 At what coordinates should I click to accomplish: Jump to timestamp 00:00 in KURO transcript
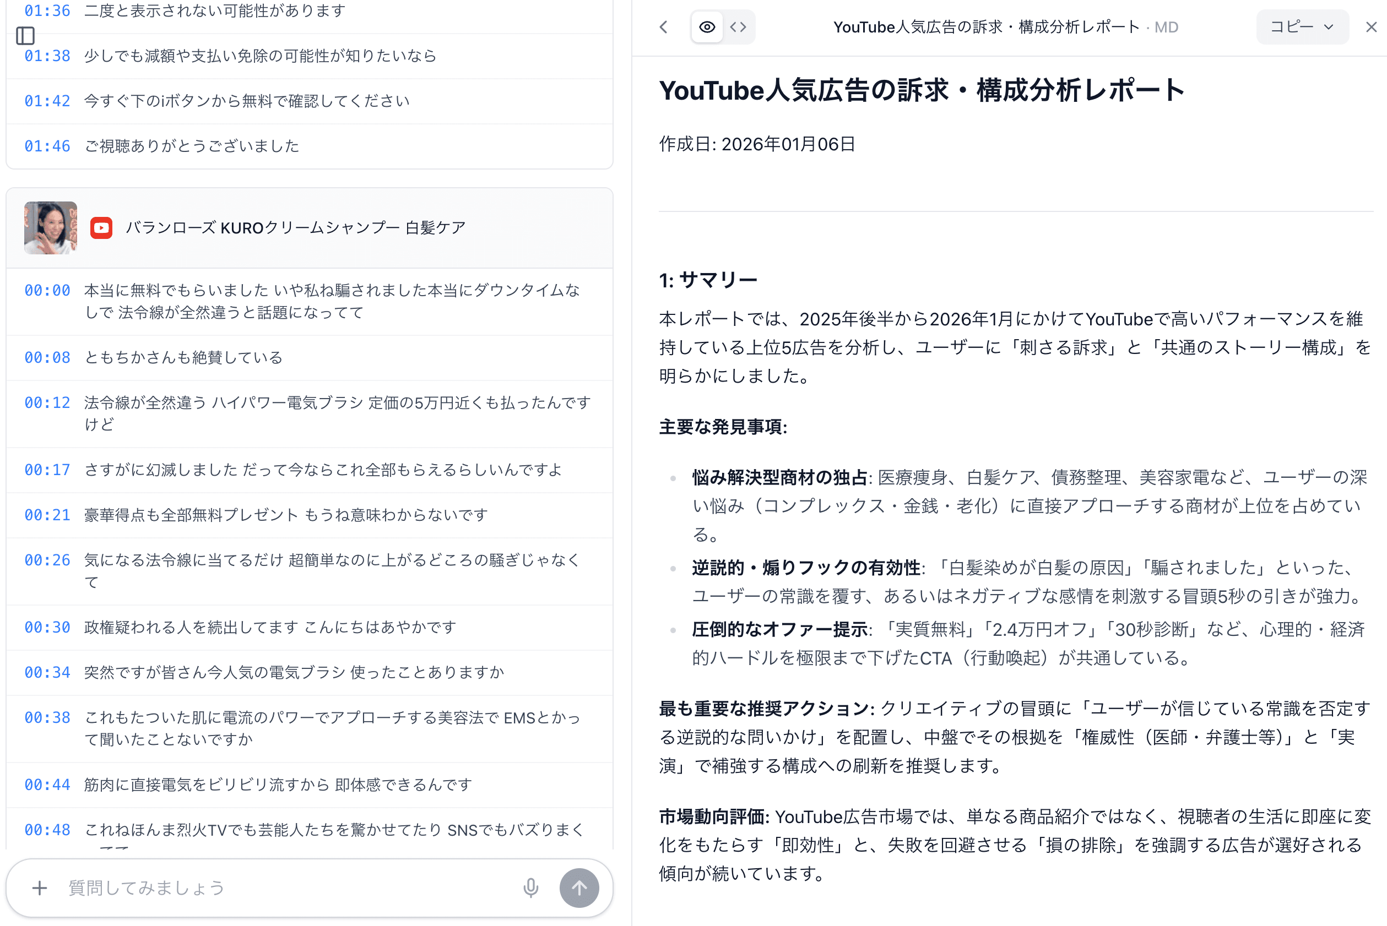[47, 291]
